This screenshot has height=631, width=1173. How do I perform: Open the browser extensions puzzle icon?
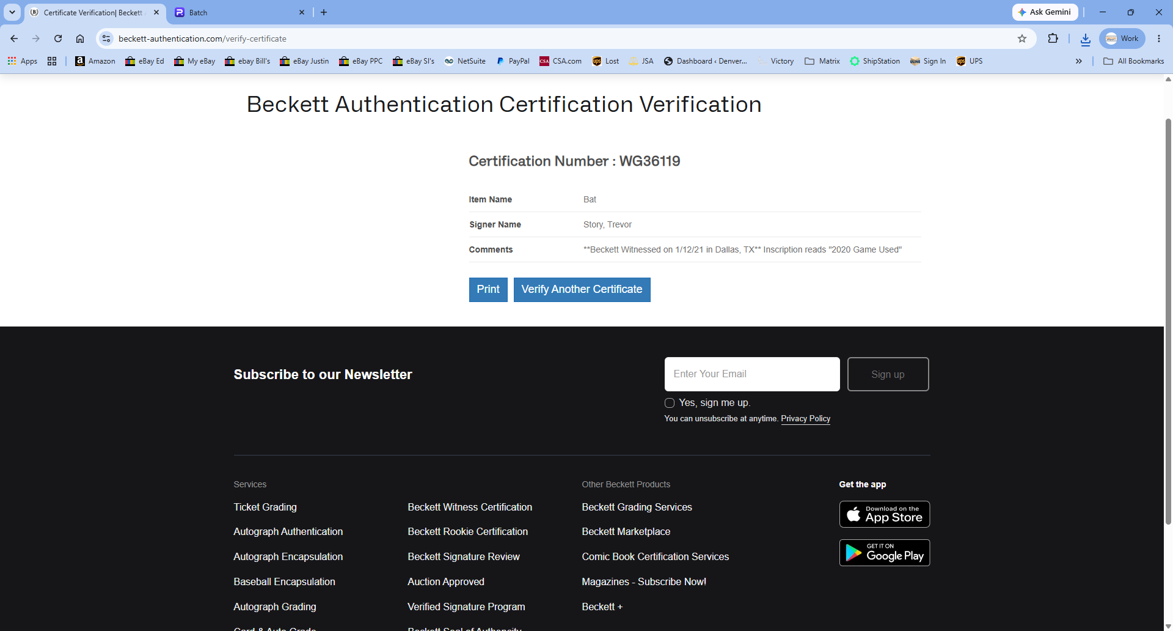click(x=1053, y=39)
